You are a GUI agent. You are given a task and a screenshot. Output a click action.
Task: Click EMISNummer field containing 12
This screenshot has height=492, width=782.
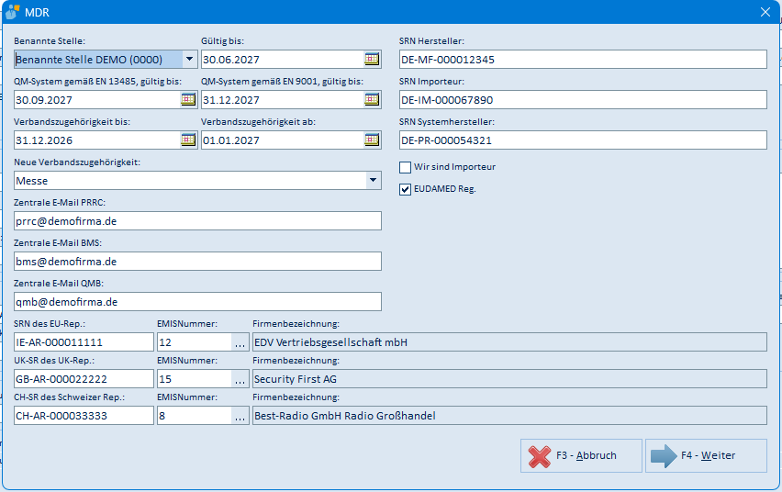point(195,342)
